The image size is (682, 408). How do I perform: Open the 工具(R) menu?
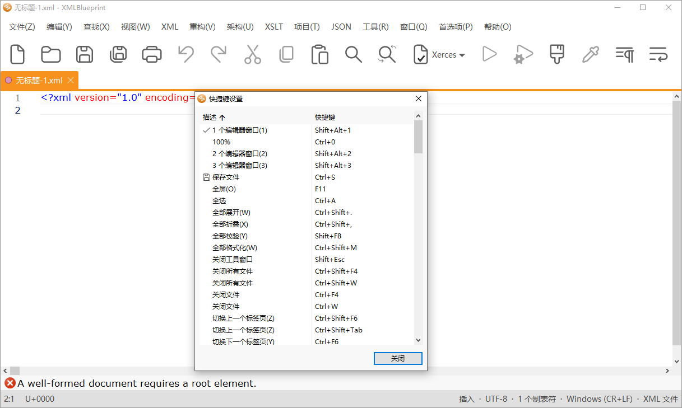coord(375,27)
